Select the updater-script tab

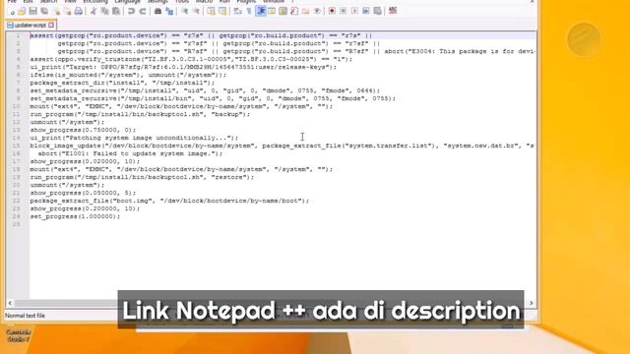coord(31,26)
